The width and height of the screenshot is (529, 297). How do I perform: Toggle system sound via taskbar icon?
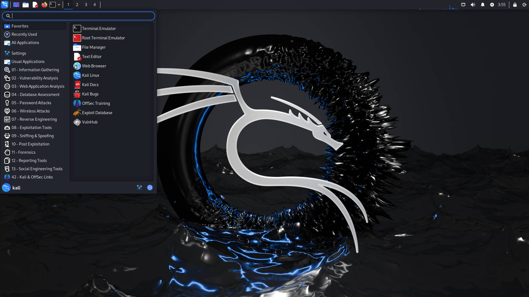coord(473,4)
